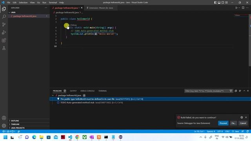Open notification settings gear on build failed toast
Image resolution: width=251 pixels, height=141 pixels.
pos(242,117)
